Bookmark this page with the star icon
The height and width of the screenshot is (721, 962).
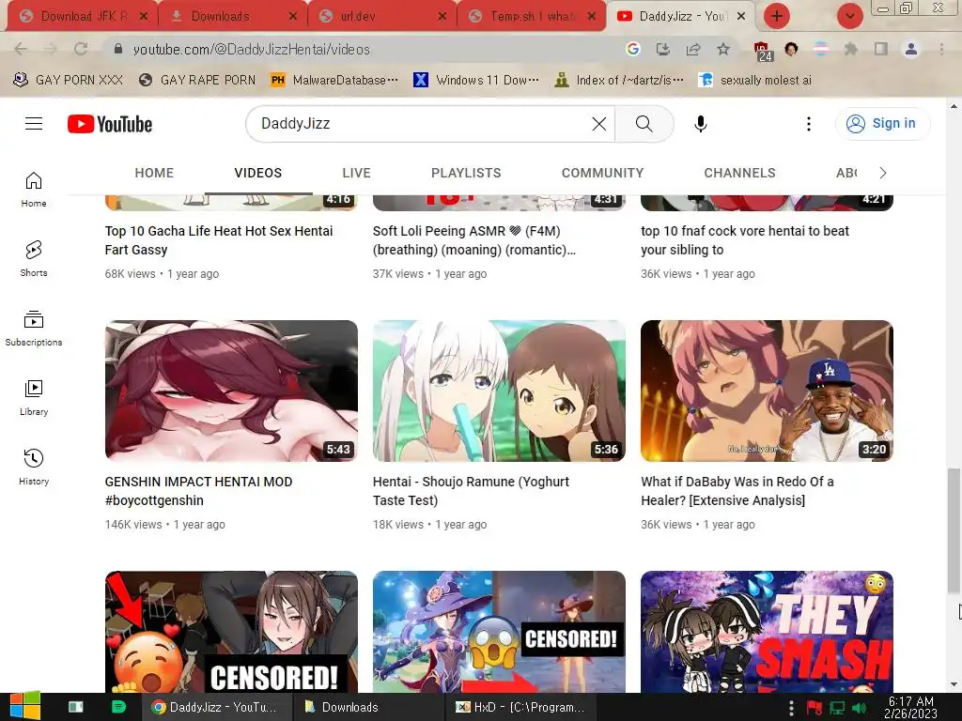click(x=723, y=49)
